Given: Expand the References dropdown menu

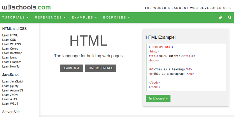Looking at the screenshot, I should (50, 18).
